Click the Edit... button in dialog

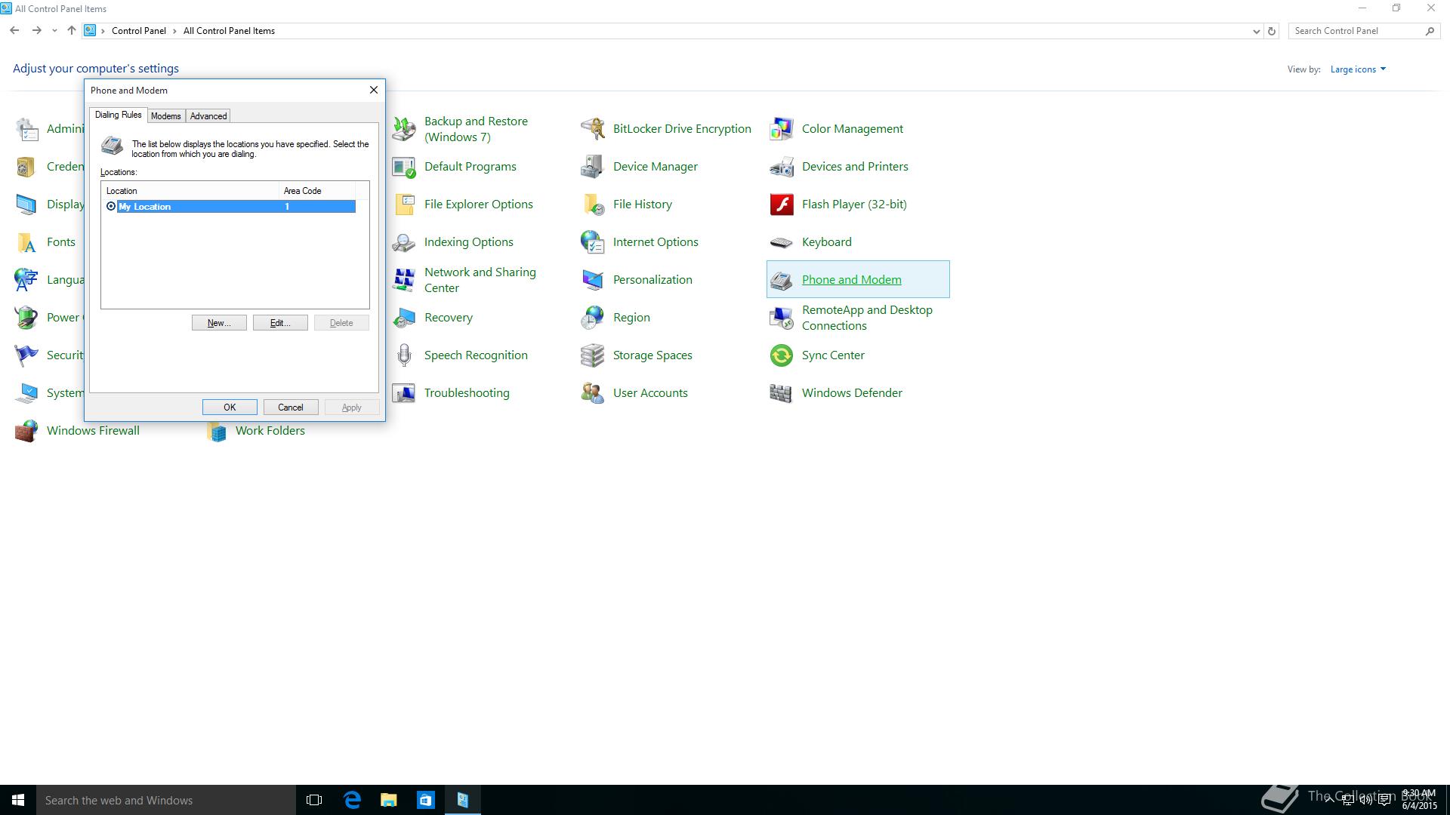[280, 323]
